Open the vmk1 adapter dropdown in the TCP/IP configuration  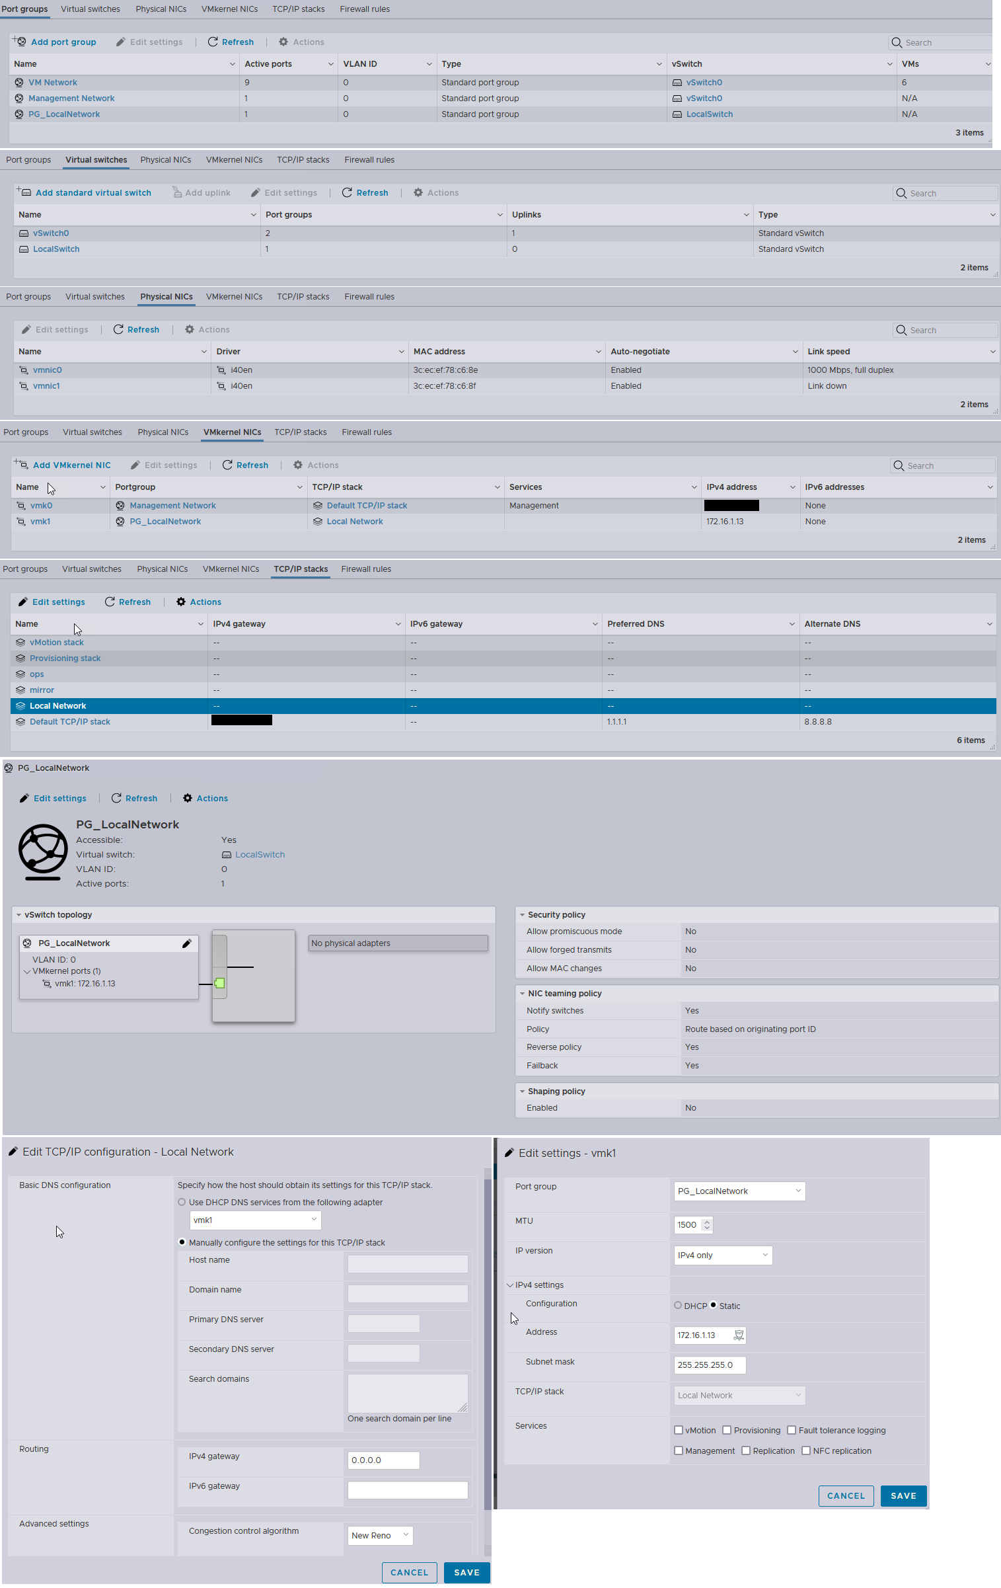255,1220
